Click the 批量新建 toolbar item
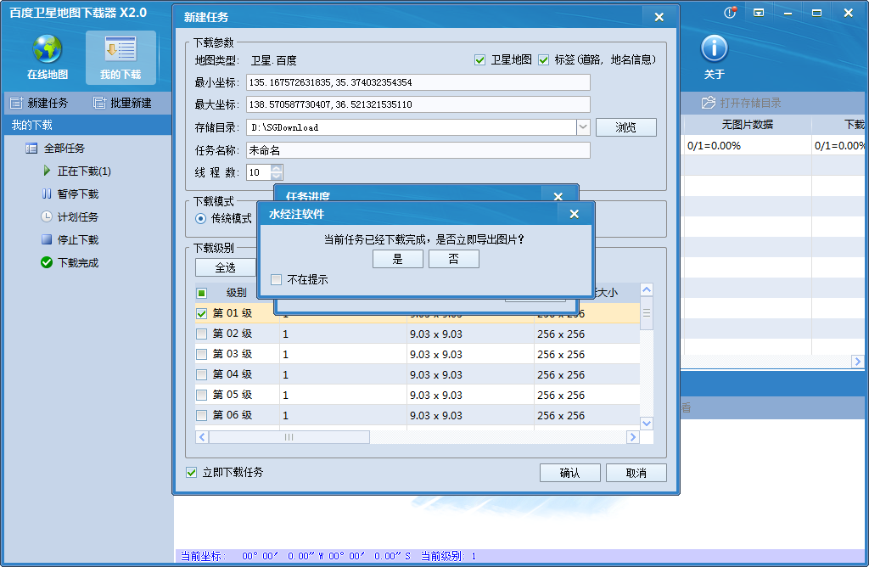Screen dimensions: 869x567 (122, 103)
